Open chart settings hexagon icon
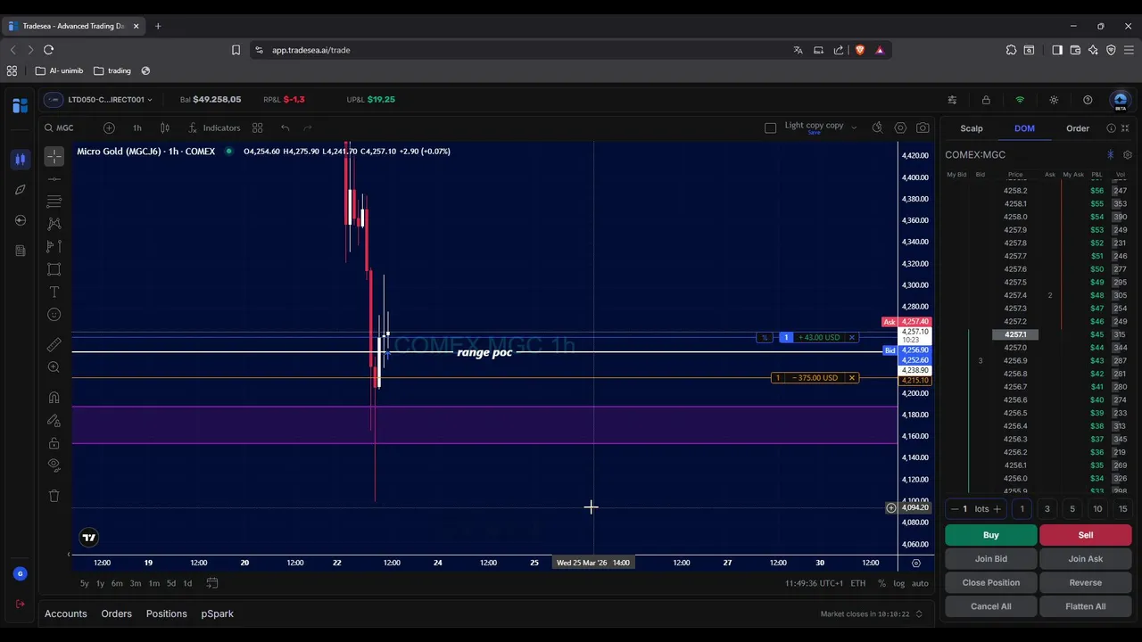 [900, 128]
